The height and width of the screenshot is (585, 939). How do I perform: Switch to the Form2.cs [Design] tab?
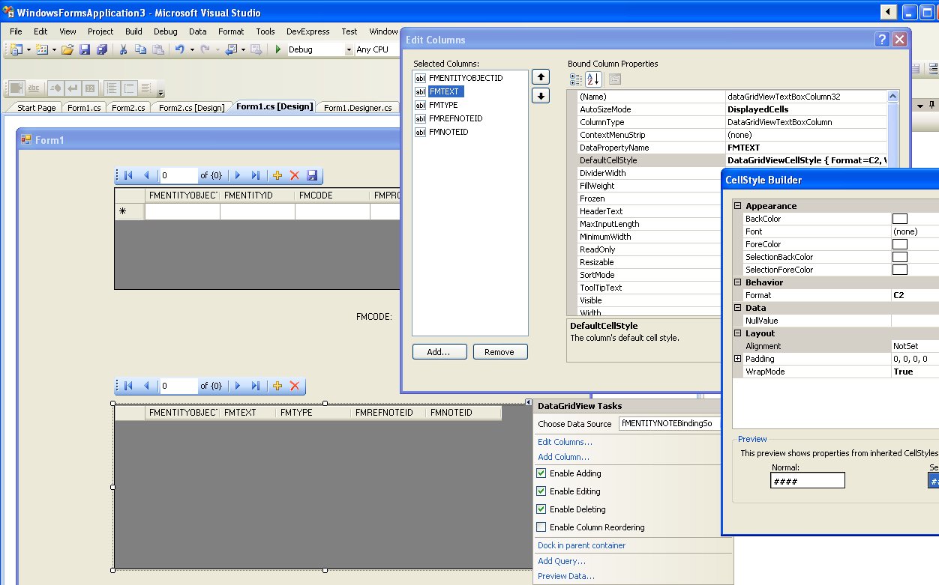[x=190, y=107]
